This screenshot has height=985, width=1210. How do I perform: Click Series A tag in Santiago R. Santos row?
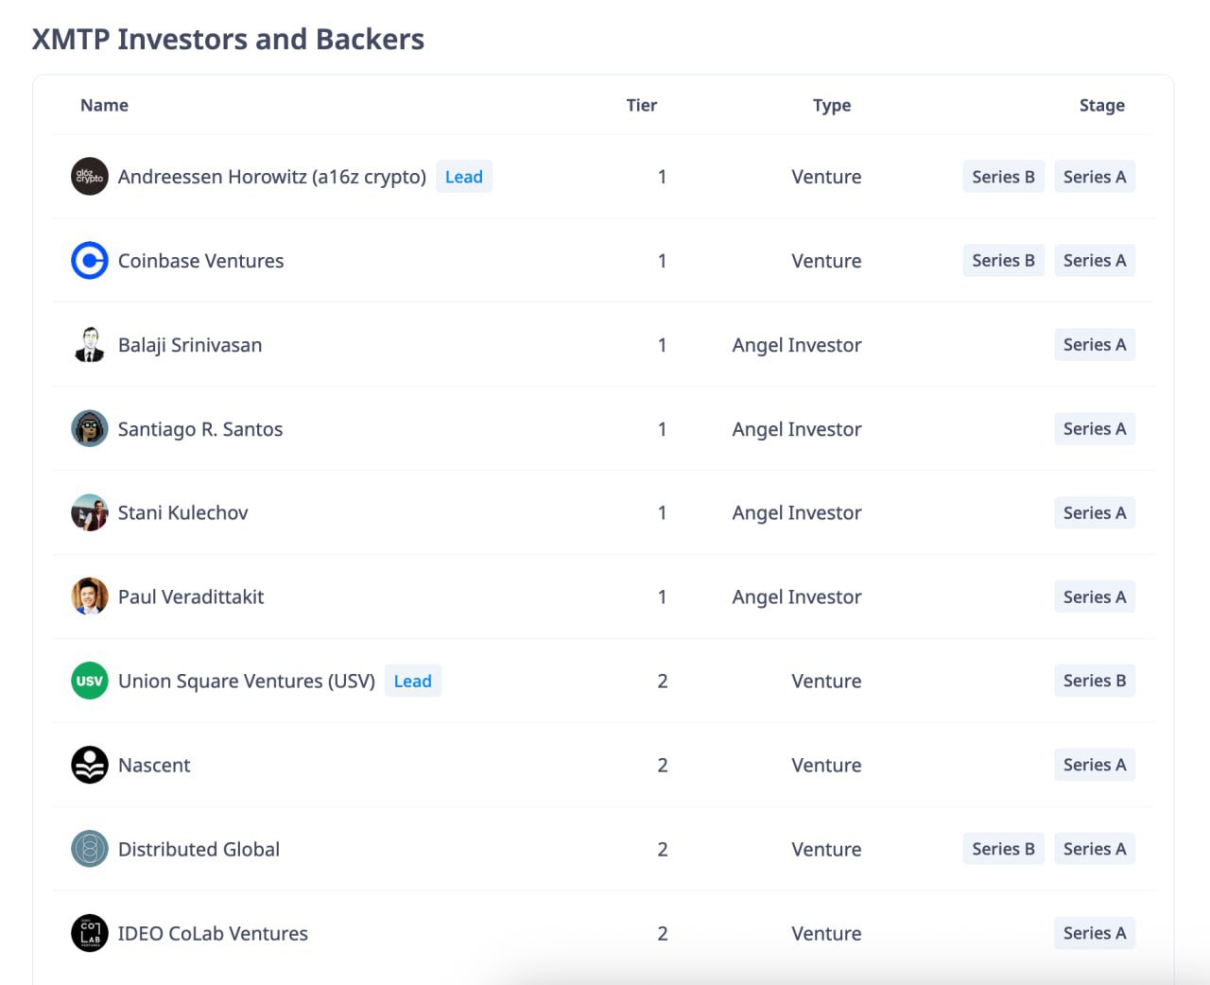(1095, 428)
